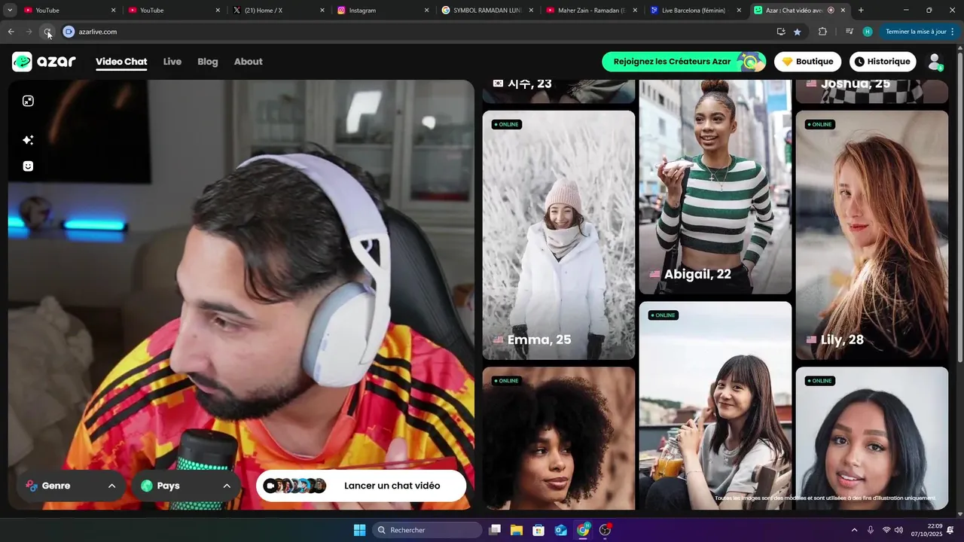964x542 pixels.
Task: Open install app icon in address bar
Action: (x=781, y=32)
